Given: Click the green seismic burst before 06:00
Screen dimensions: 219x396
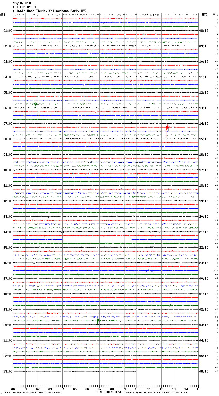Looking at the screenshot, I should tap(36, 105).
